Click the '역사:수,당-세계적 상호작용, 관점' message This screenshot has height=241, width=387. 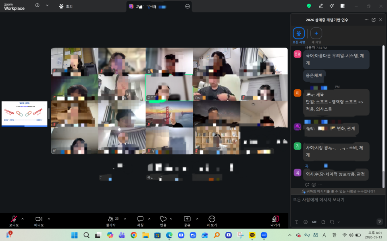[336, 174]
